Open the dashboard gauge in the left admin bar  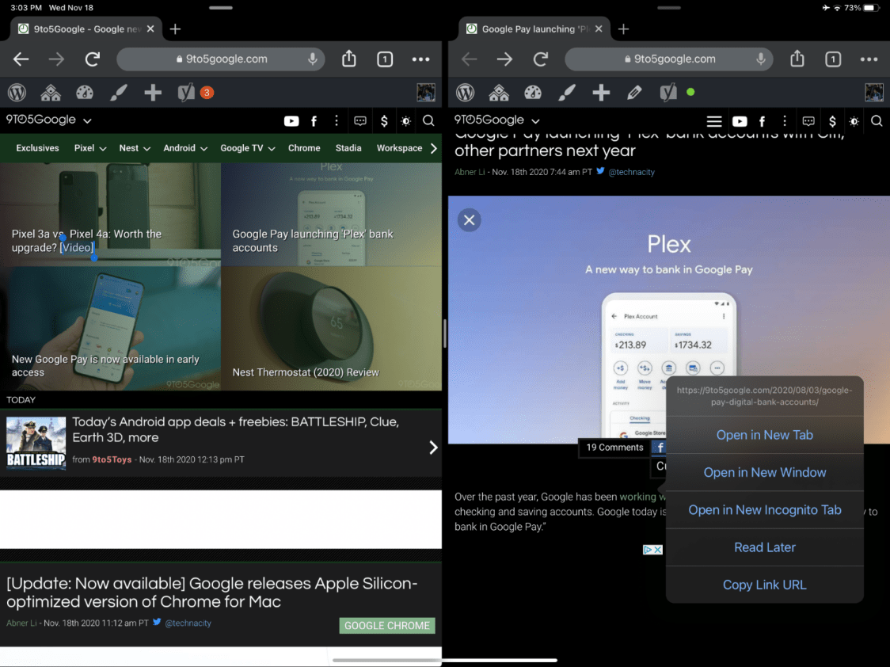pos(85,93)
